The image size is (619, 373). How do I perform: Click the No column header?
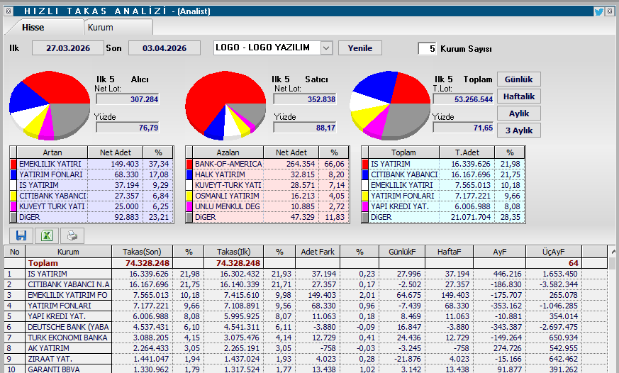point(15,252)
